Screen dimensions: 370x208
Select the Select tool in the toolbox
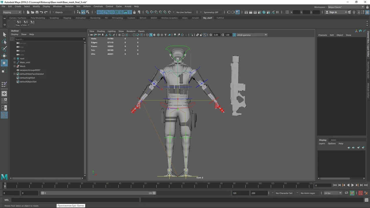click(x=4, y=34)
